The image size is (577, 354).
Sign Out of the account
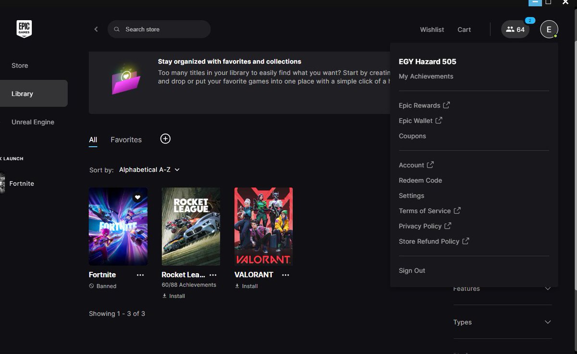tap(412, 270)
